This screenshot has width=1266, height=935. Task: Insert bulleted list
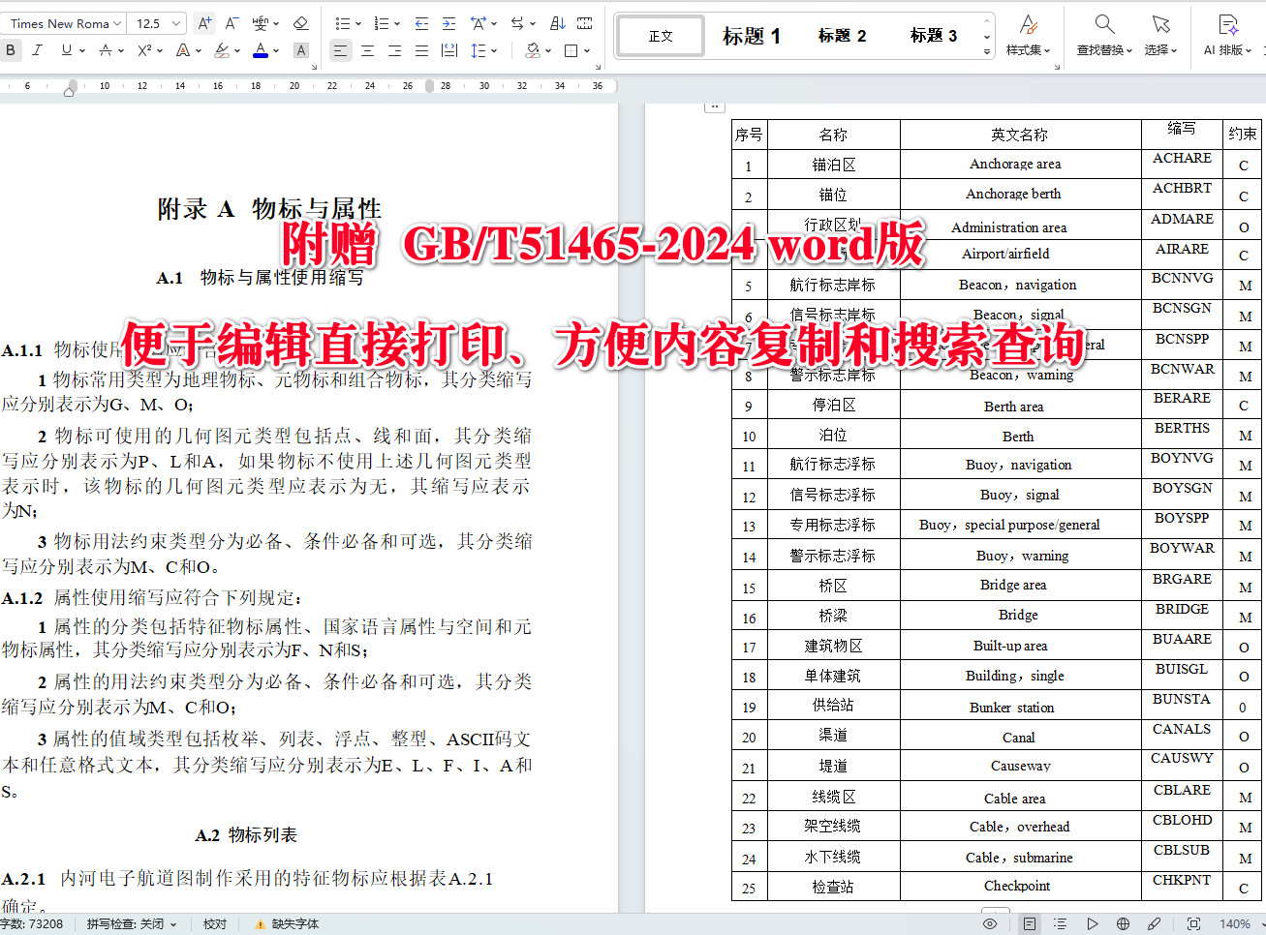click(x=342, y=23)
